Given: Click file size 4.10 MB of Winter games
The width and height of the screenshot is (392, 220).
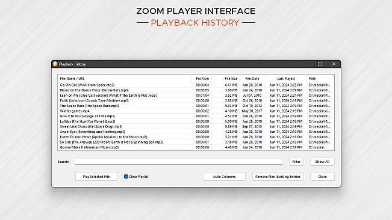Looking at the screenshot, I should click(x=231, y=111).
